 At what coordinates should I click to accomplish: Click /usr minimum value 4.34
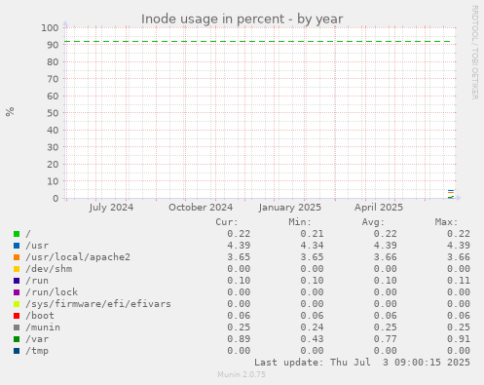(x=312, y=246)
